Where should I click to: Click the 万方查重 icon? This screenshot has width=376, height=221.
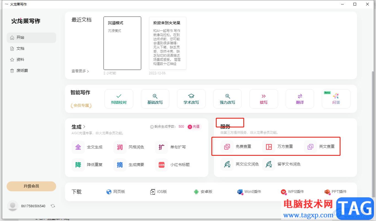point(269,147)
